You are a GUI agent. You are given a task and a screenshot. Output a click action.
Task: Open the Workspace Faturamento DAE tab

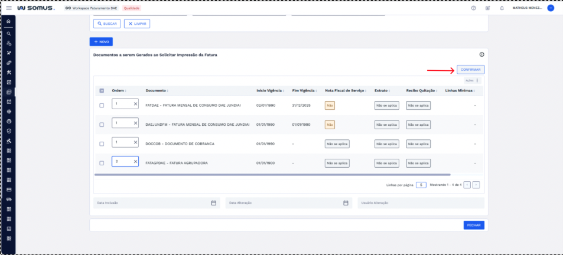coord(92,8)
